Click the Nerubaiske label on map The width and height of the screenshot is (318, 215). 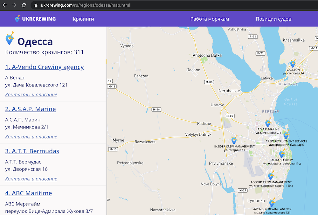(229, 91)
